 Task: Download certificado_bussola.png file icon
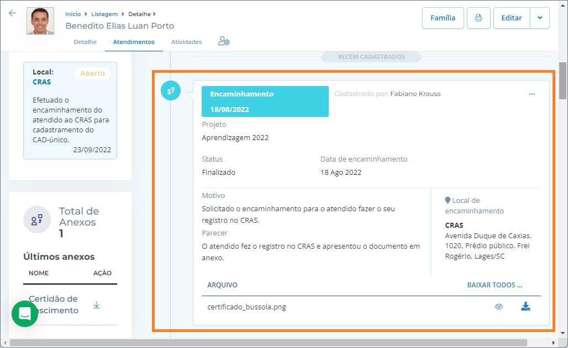point(525,307)
